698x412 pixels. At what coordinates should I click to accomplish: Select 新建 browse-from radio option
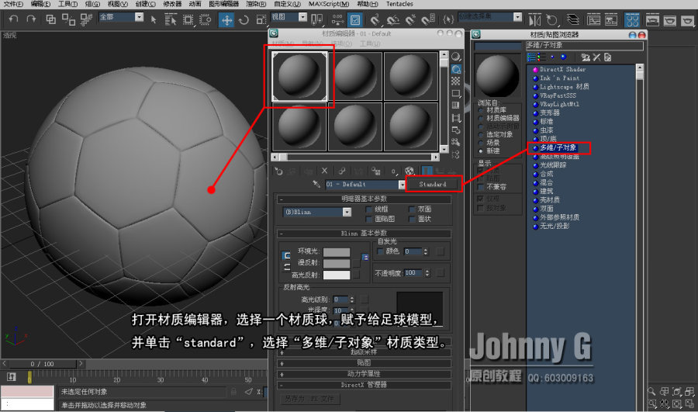coord(481,151)
